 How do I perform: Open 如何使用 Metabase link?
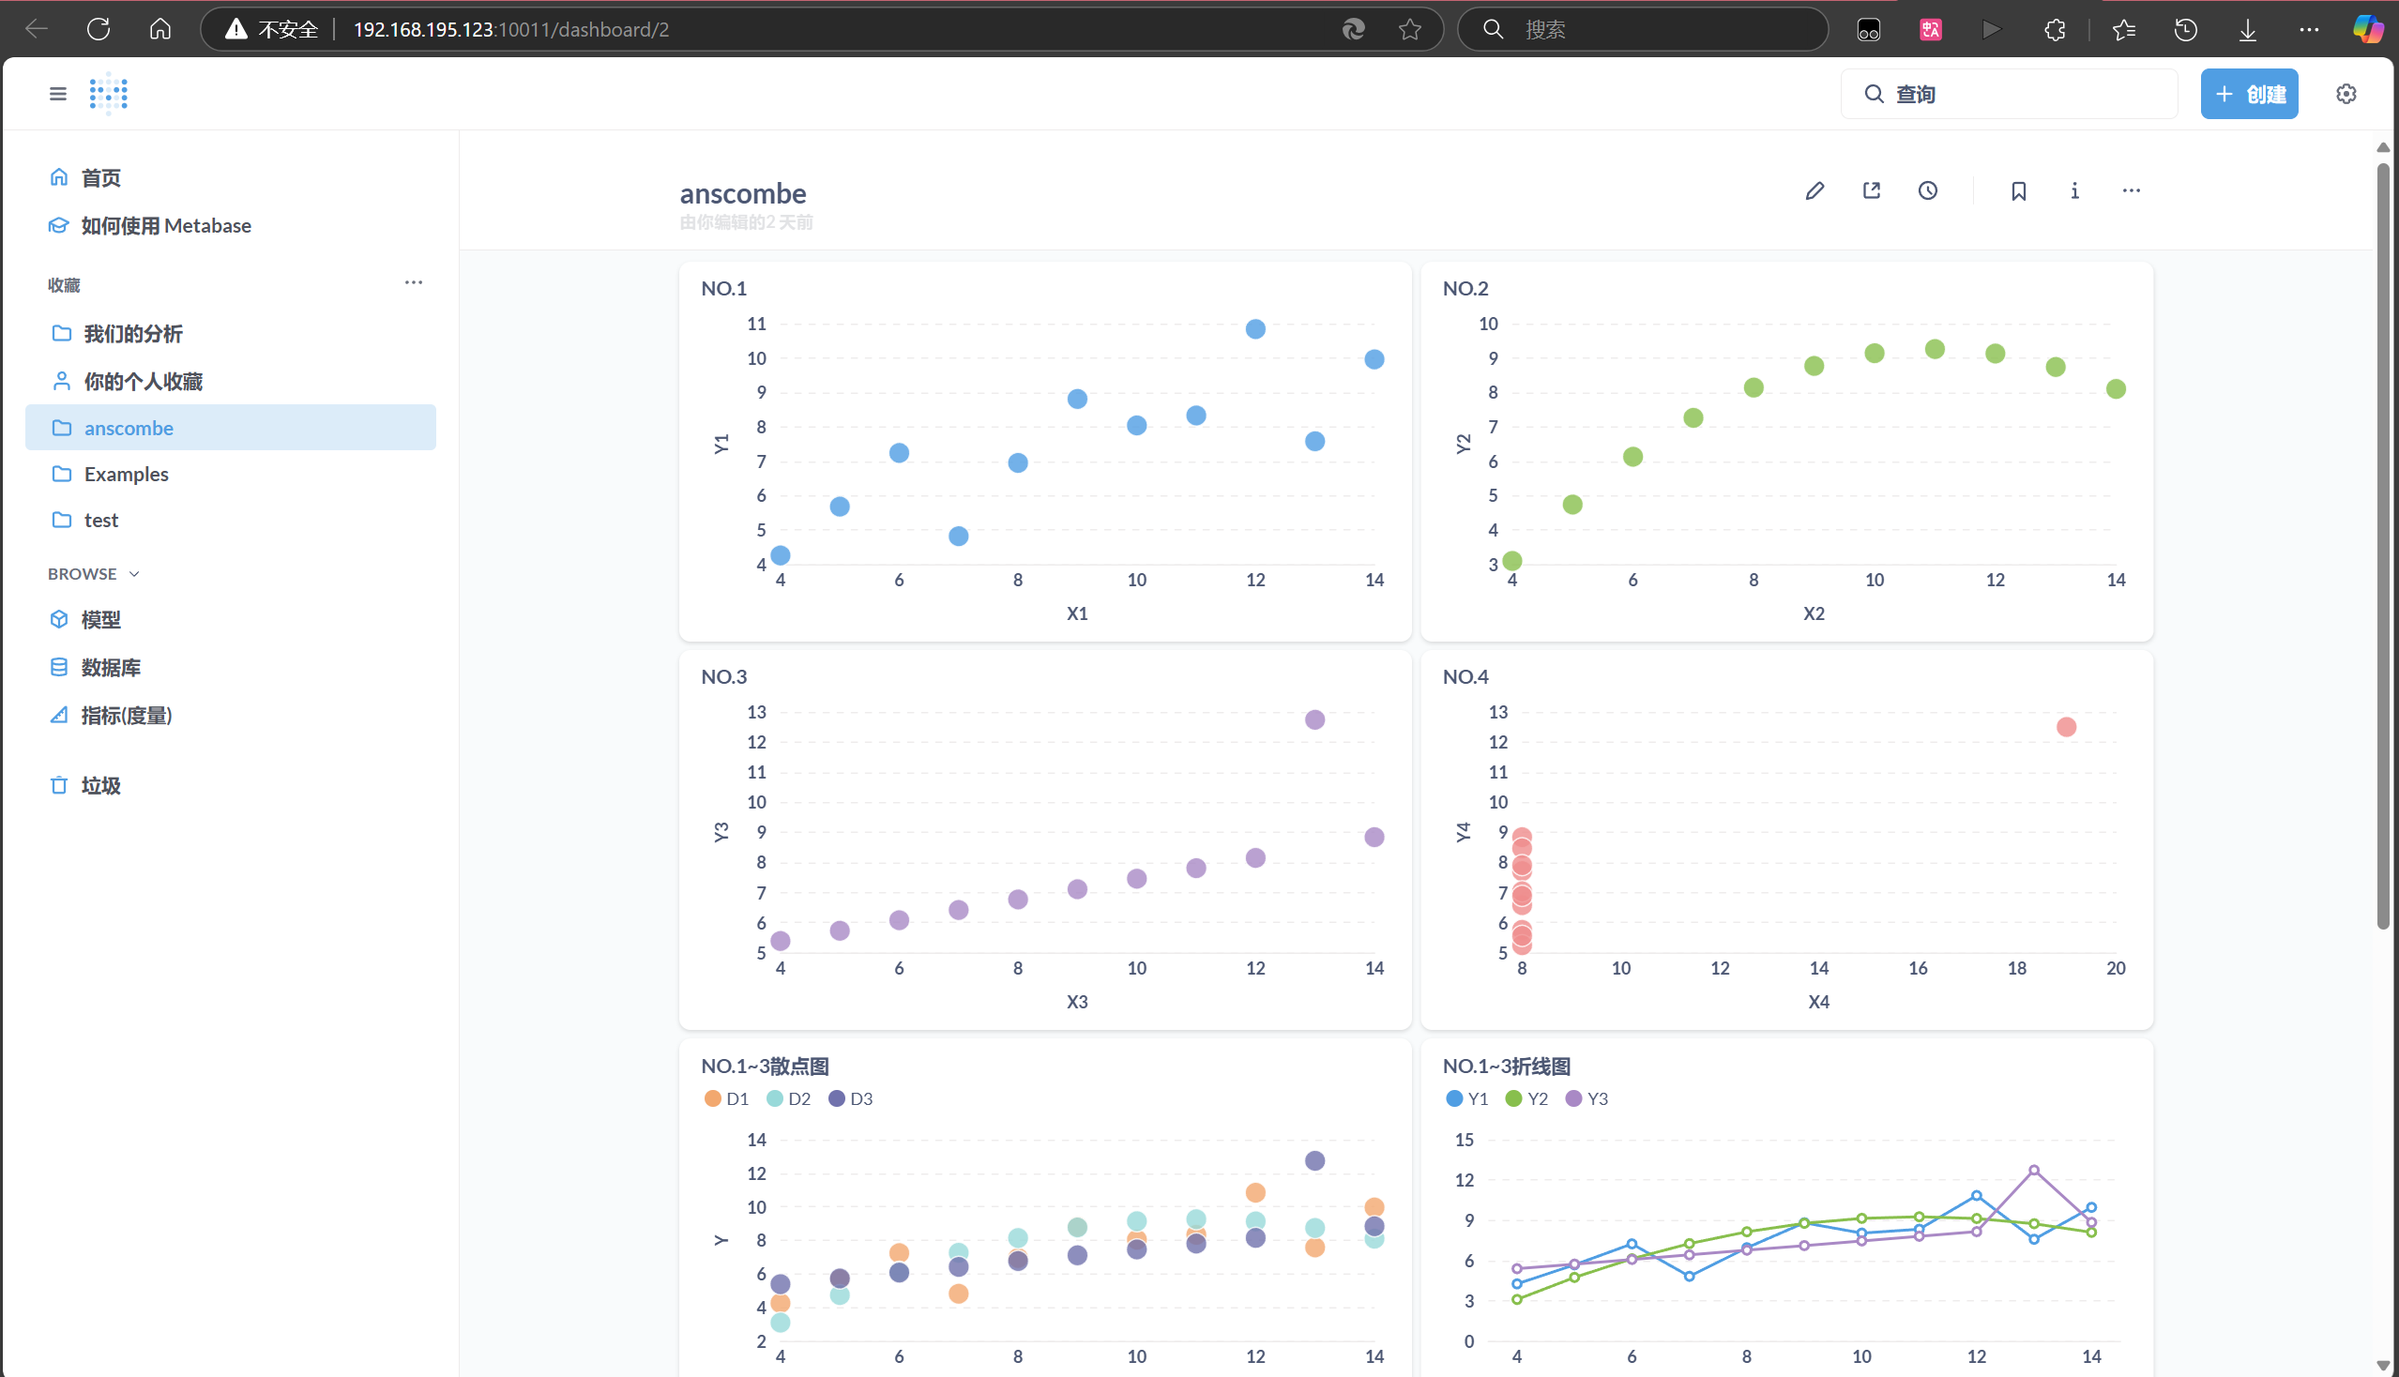[165, 225]
